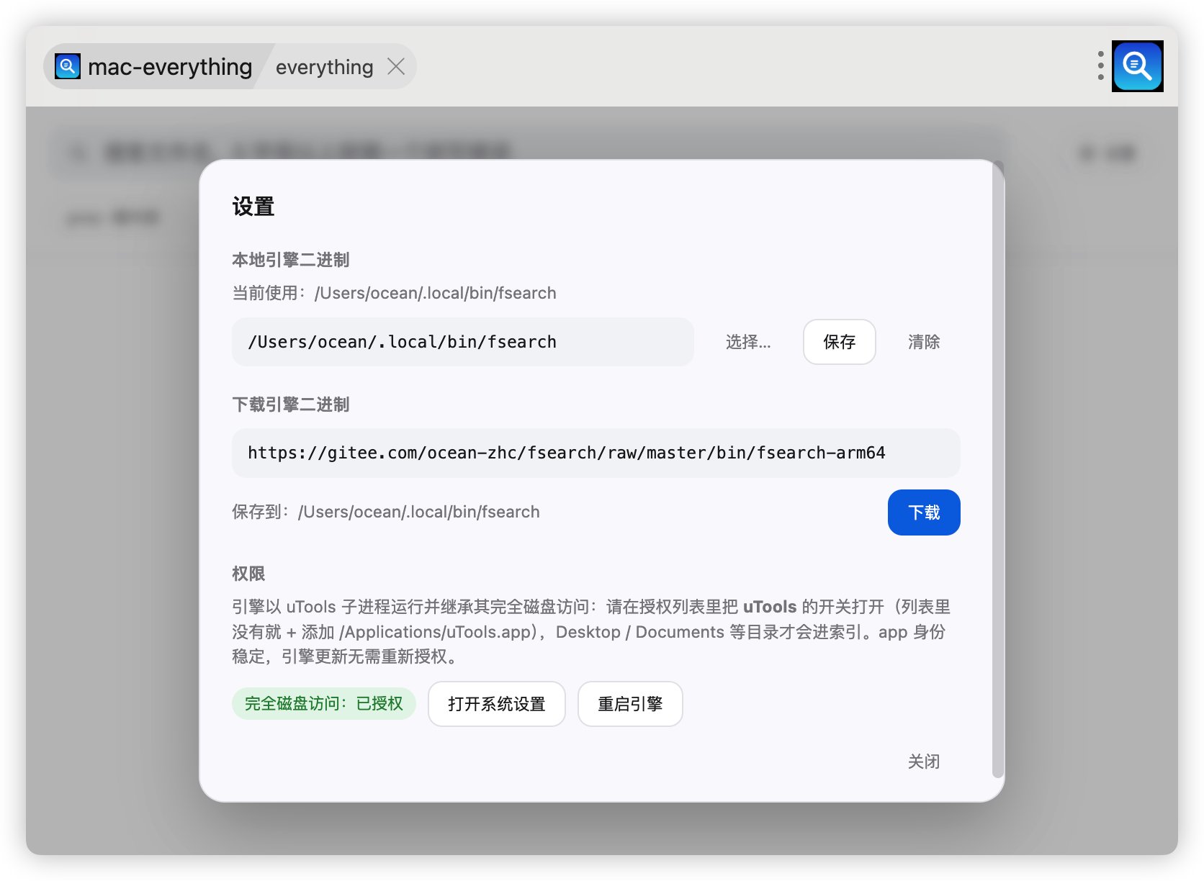The width and height of the screenshot is (1204, 881).
Task: Click the 完全磁盘访问：已授权 status badge
Action: 323,703
